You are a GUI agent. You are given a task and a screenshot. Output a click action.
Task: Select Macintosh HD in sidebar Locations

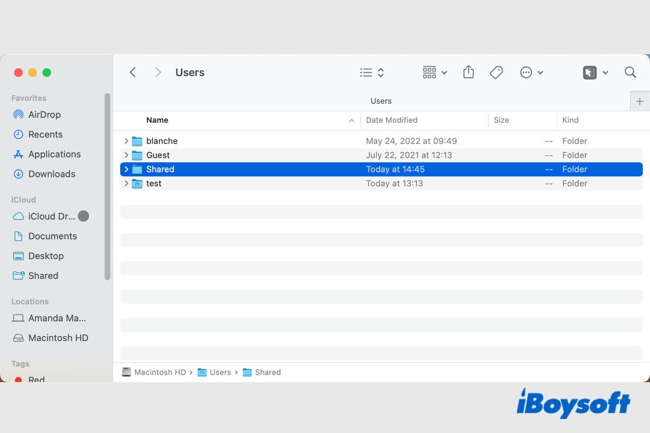pyautogui.click(x=50, y=338)
